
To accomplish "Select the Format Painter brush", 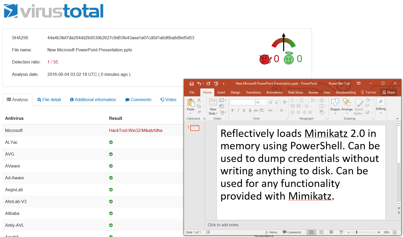I will (199, 112).
